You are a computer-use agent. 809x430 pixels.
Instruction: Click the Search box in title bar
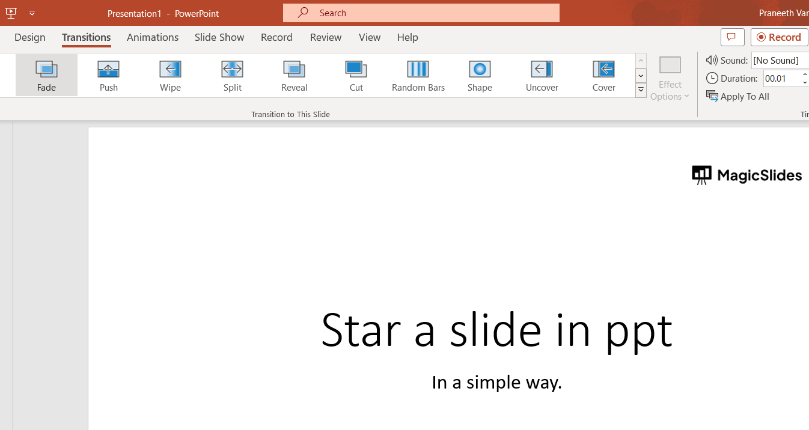[x=421, y=13]
